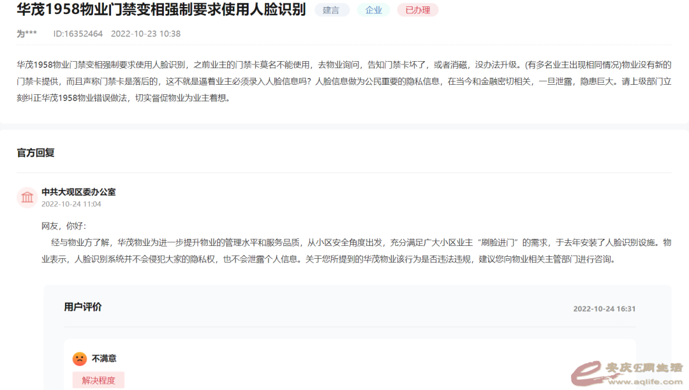The width and height of the screenshot is (689, 390).
Task: Click the rating time 2022-10-24 16:31
Action: point(604,308)
